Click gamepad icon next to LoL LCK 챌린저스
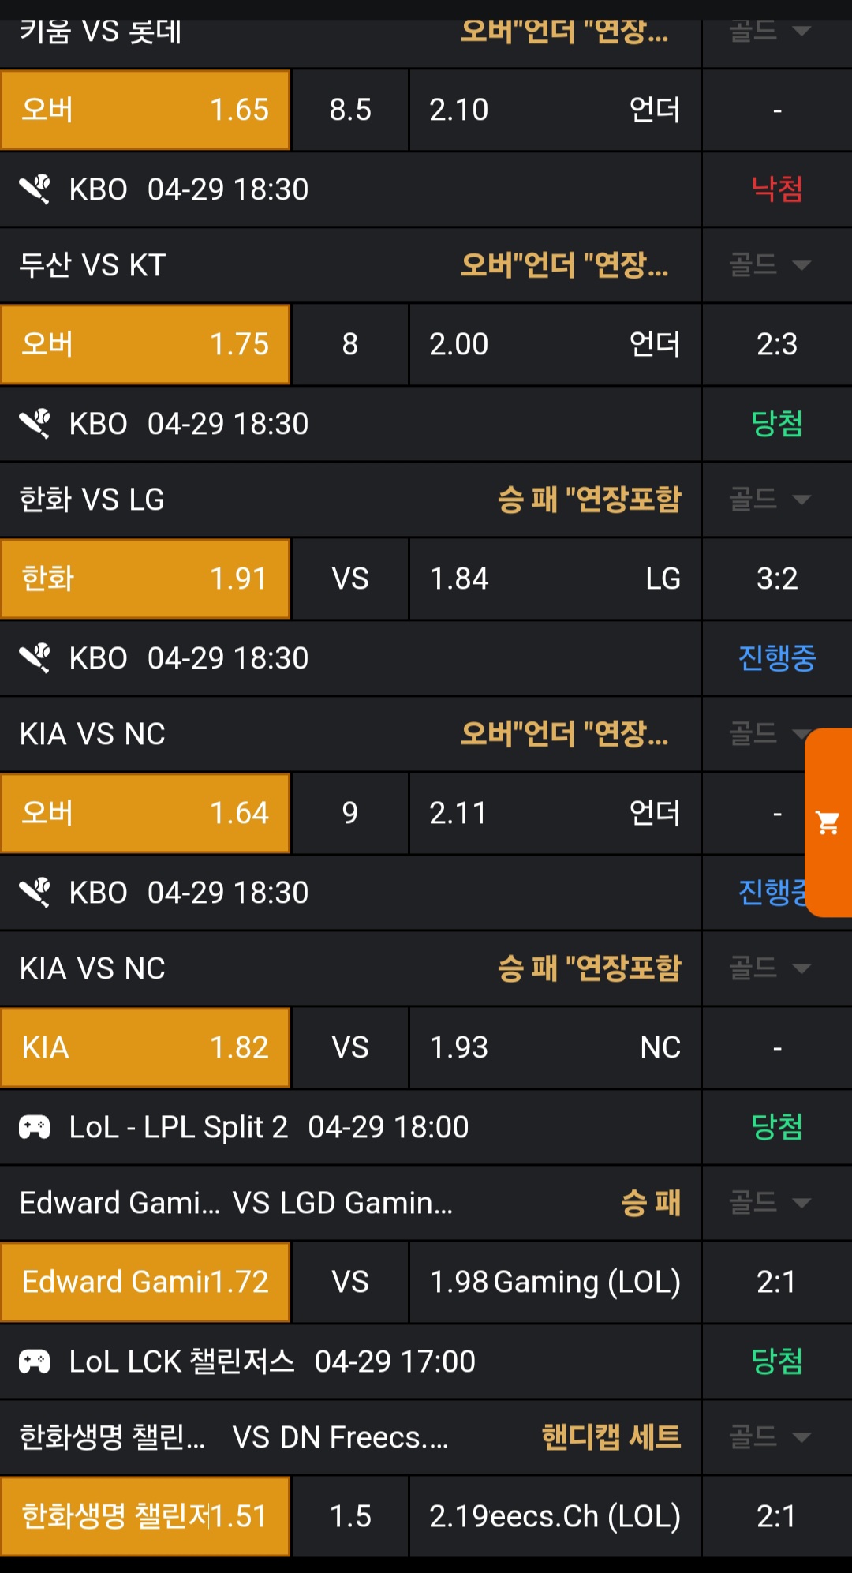 [x=35, y=1361]
